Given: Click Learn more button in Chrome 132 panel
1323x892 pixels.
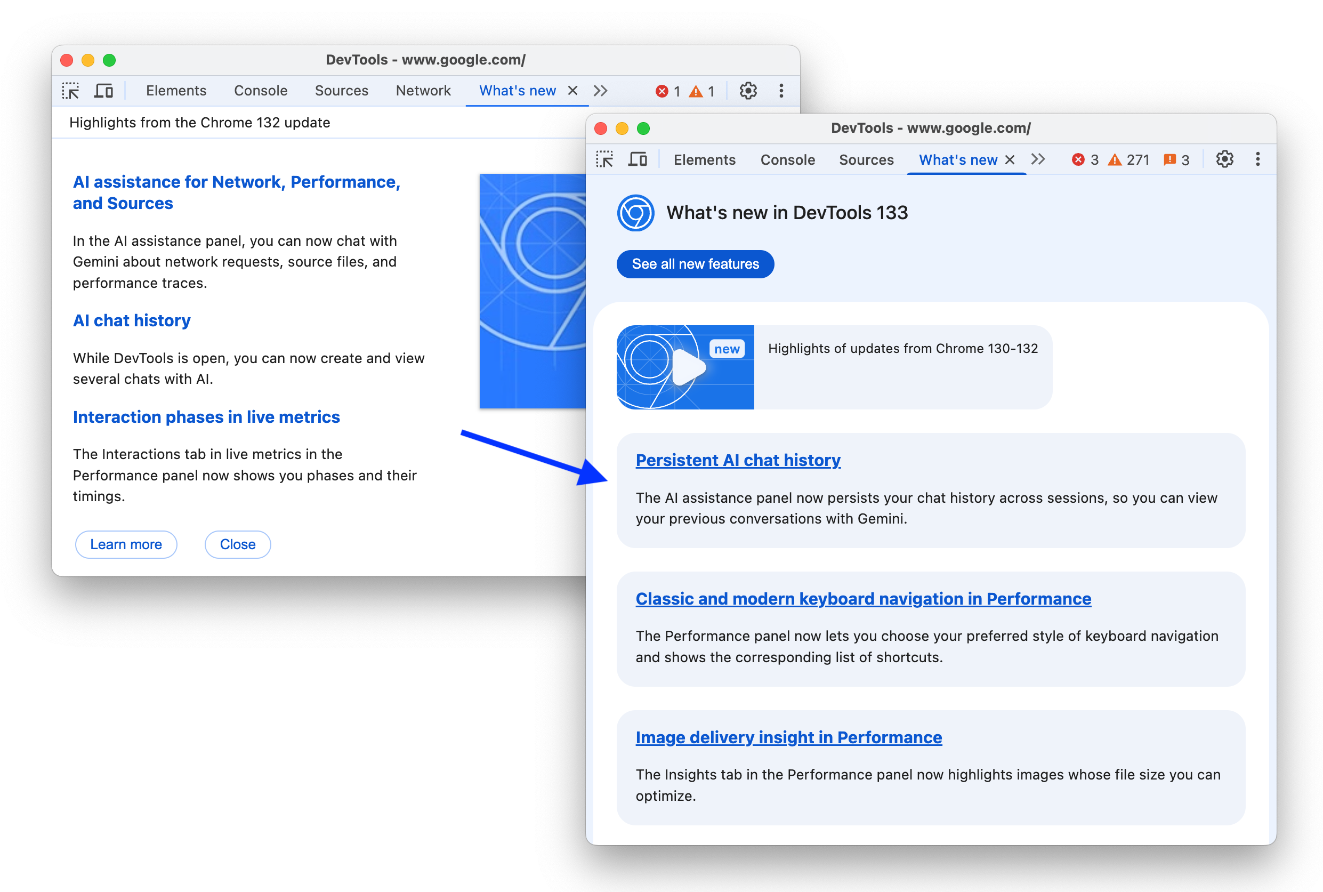Looking at the screenshot, I should (x=125, y=543).
